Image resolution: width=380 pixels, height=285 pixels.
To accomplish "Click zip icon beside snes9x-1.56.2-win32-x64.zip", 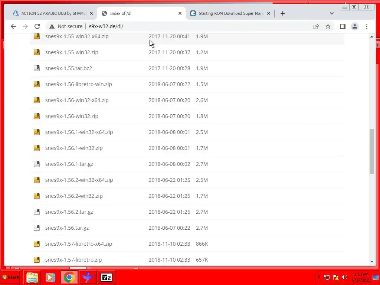I will [37, 180].
